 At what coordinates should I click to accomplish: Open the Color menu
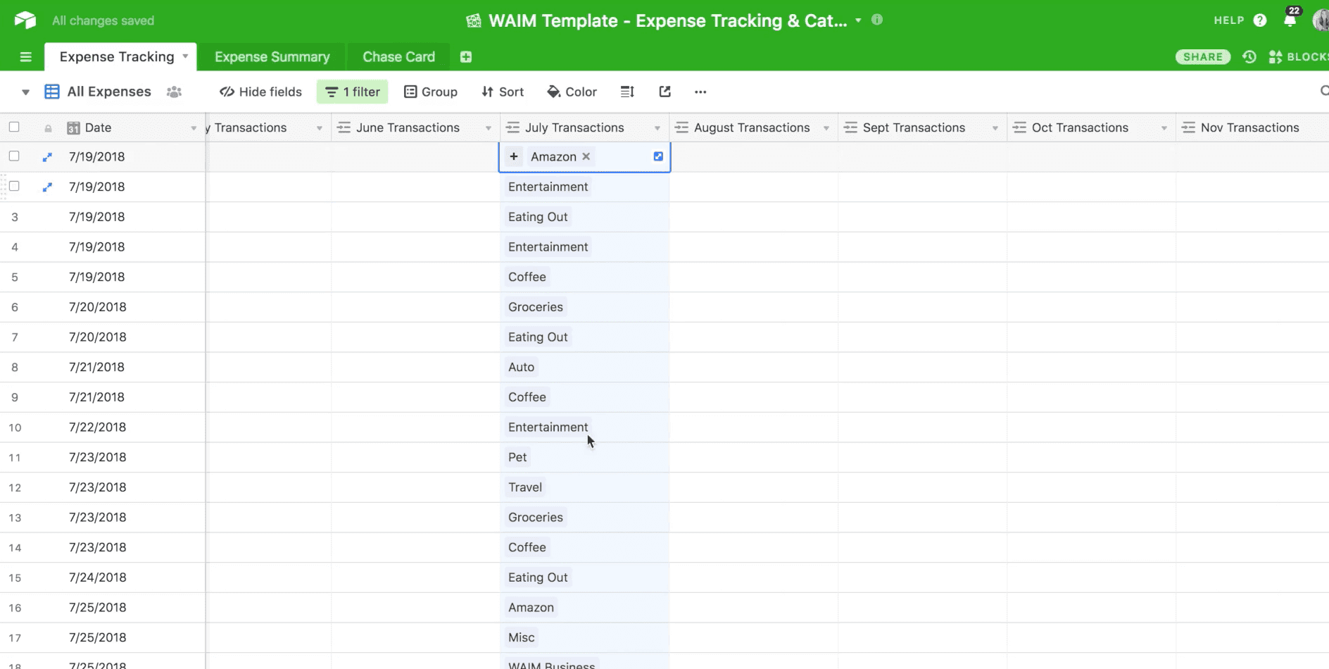tap(572, 92)
